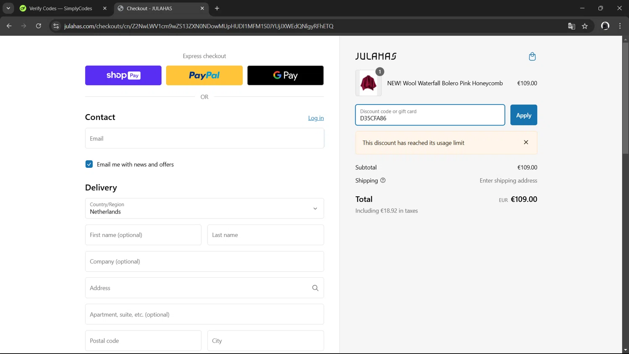This screenshot has height=354, width=629.
Task: View site information icon in address bar
Action: [x=56, y=26]
